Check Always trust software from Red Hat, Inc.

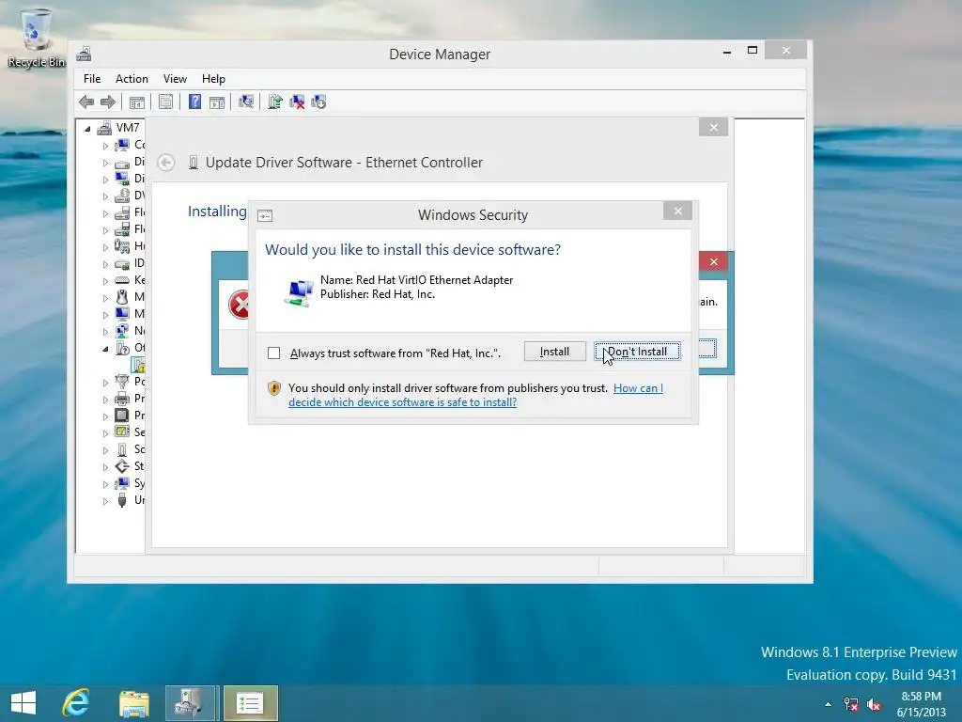[273, 353]
